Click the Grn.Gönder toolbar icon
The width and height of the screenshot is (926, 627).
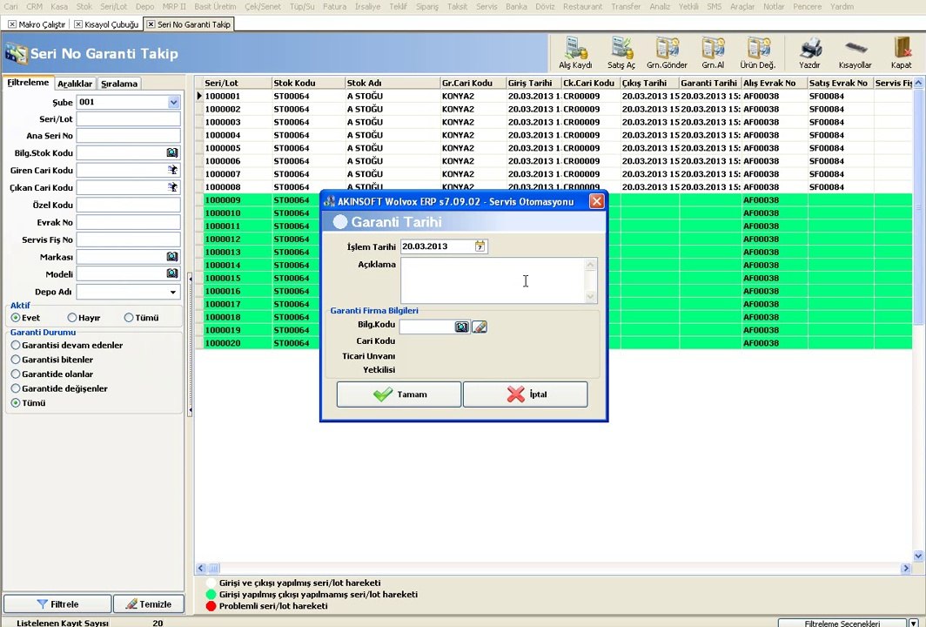667,53
